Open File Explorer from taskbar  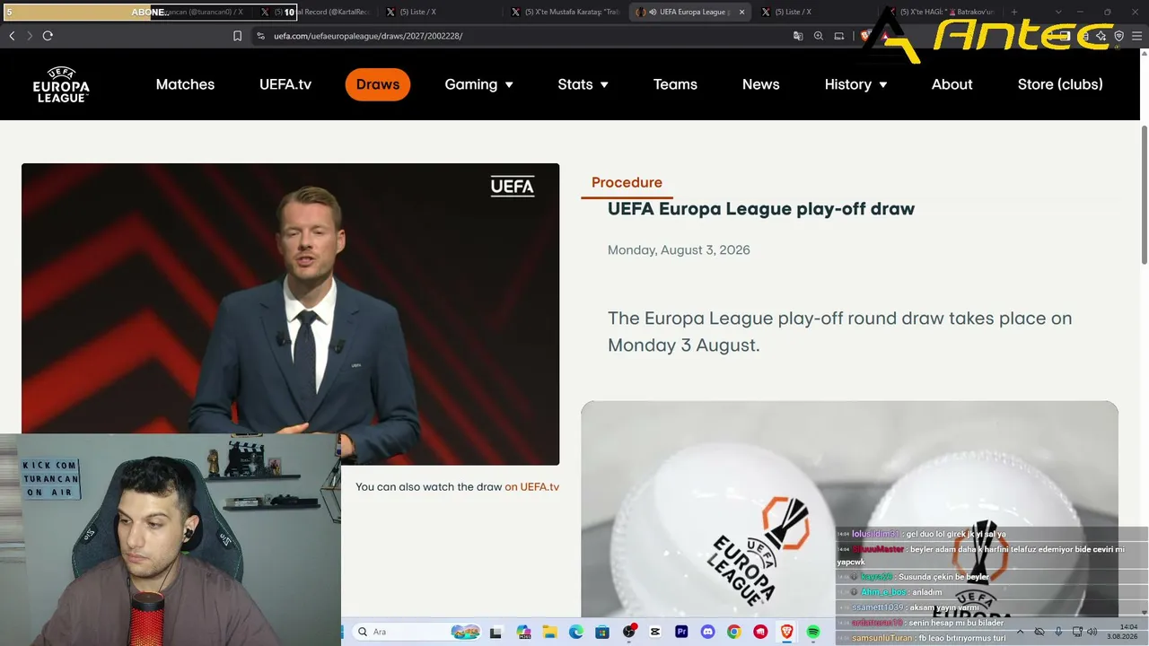click(x=549, y=632)
